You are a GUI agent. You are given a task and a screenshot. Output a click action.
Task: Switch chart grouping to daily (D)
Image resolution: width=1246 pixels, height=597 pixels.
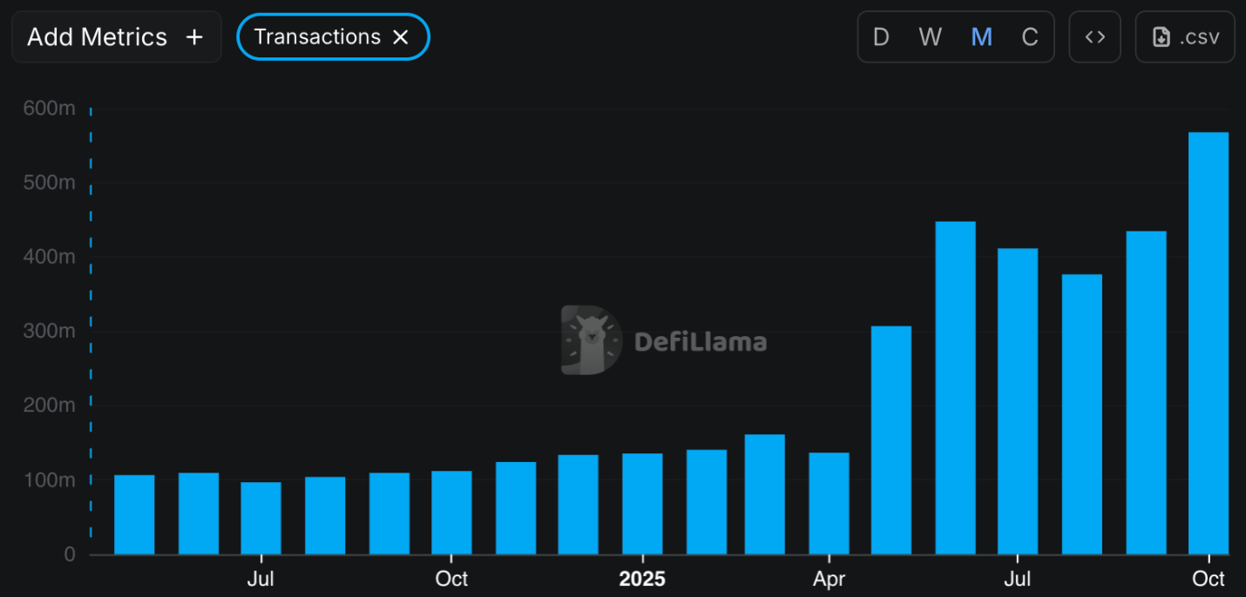pyautogui.click(x=881, y=37)
